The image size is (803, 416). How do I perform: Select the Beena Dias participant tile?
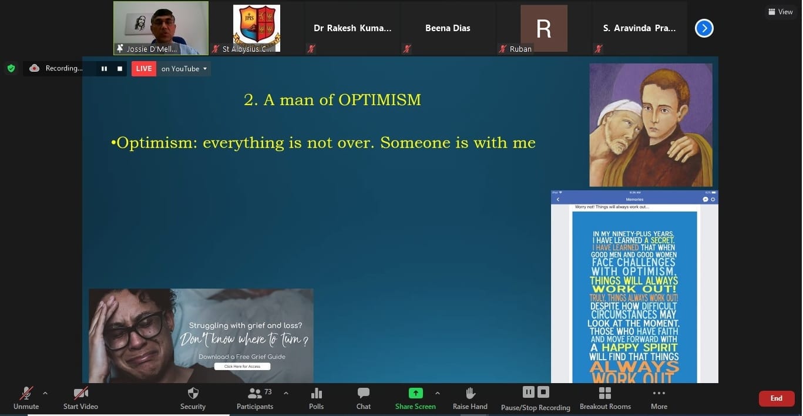[448, 28]
